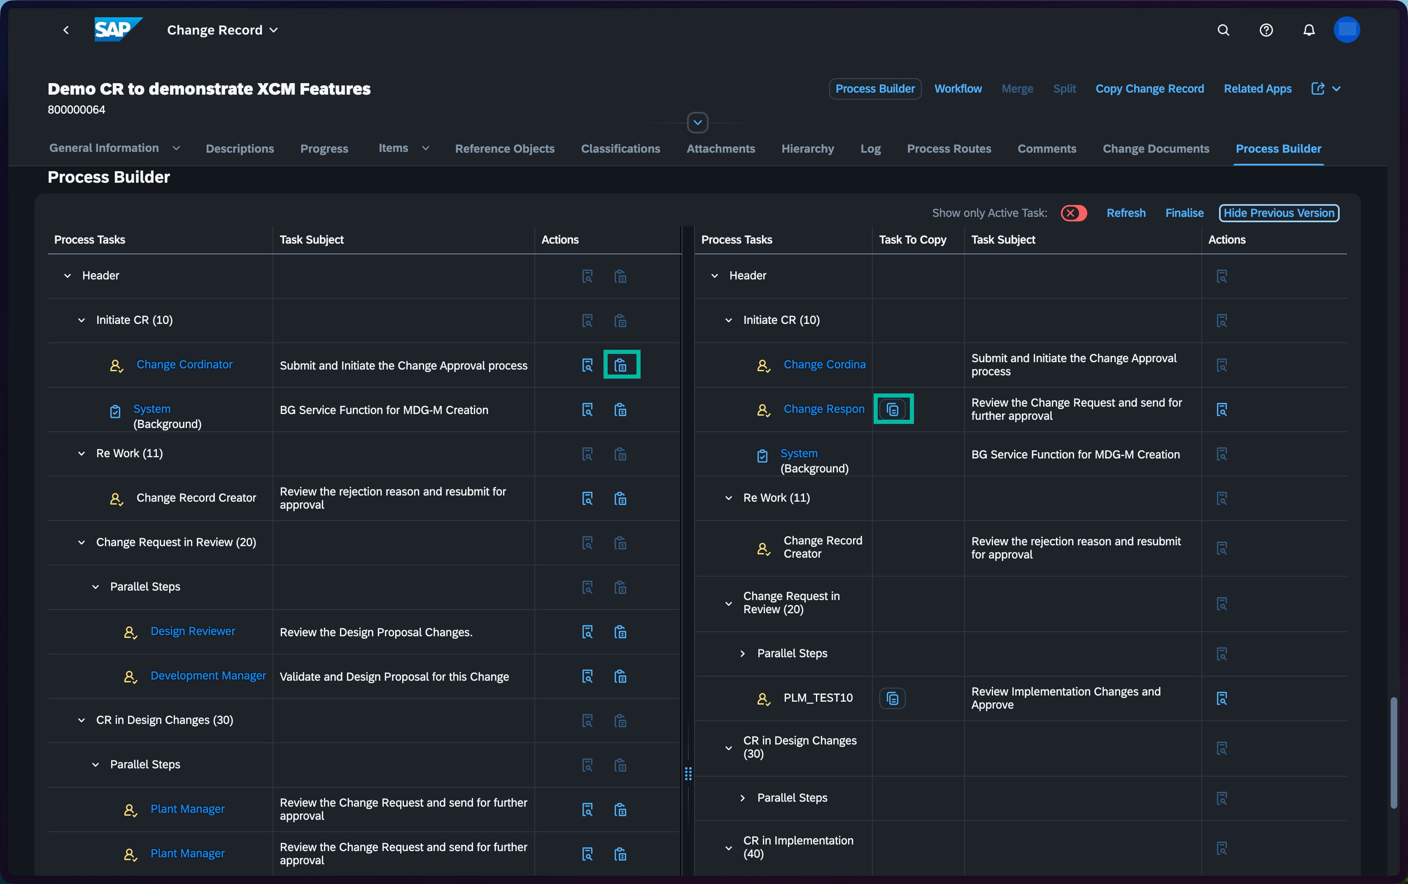Open the Design Reviewer link
1408x884 pixels.
pyautogui.click(x=193, y=631)
